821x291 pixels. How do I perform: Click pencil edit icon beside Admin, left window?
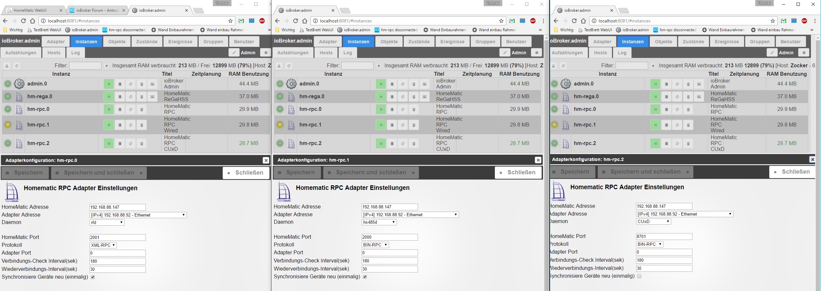[234, 52]
